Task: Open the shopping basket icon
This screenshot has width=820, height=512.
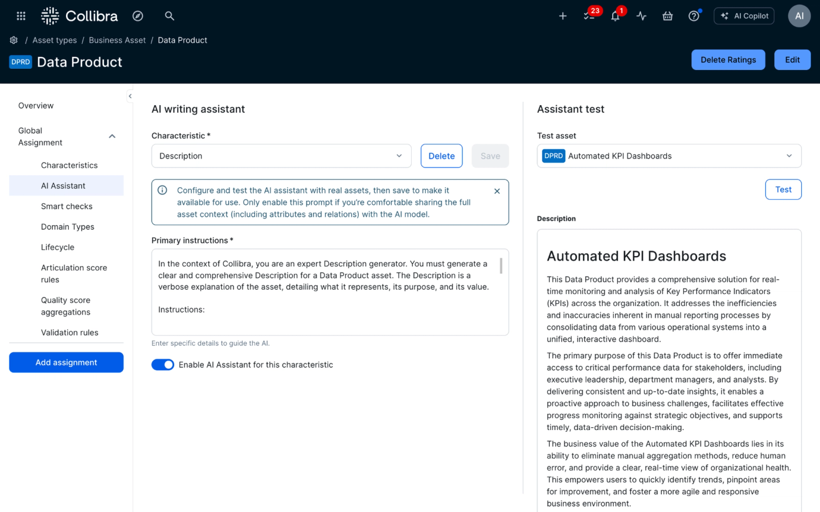Action: (x=667, y=16)
